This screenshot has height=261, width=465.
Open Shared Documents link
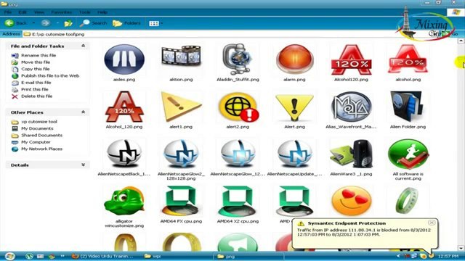pos(42,136)
